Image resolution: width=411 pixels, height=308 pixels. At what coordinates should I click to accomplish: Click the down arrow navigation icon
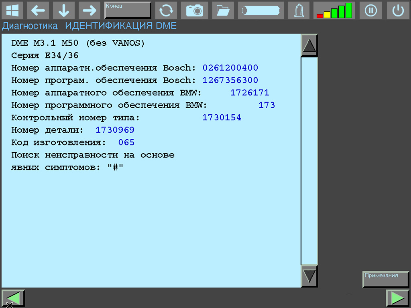[x=64, y=10]
